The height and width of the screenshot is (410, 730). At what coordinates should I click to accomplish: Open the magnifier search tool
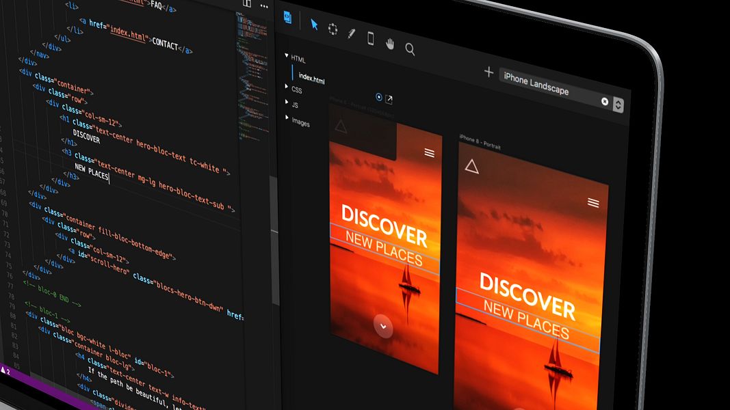410,49
